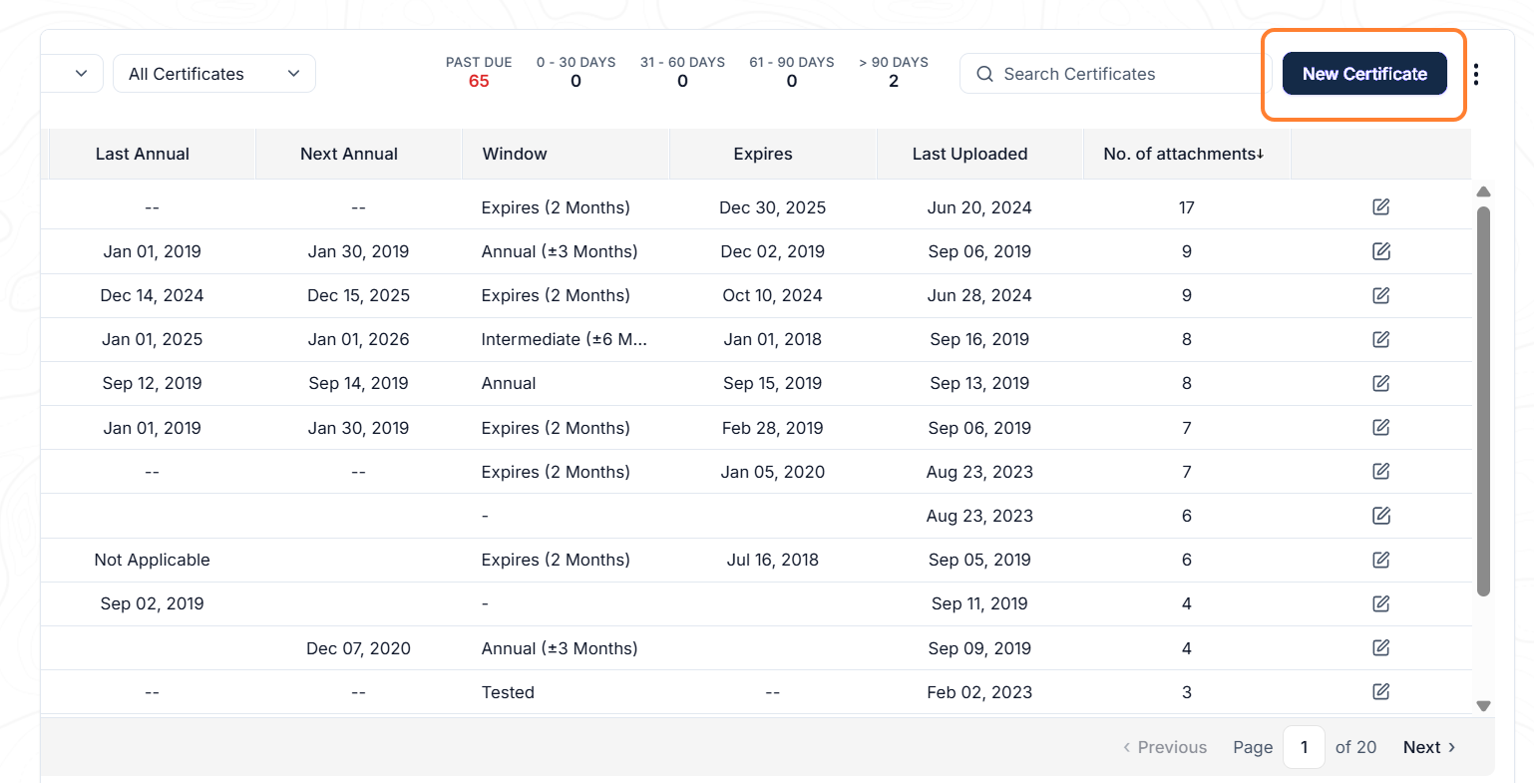Screen dimensions: 1534x783
Task: Click edit icon for Sep 15, 2019 row
Action: (1380, 383)
